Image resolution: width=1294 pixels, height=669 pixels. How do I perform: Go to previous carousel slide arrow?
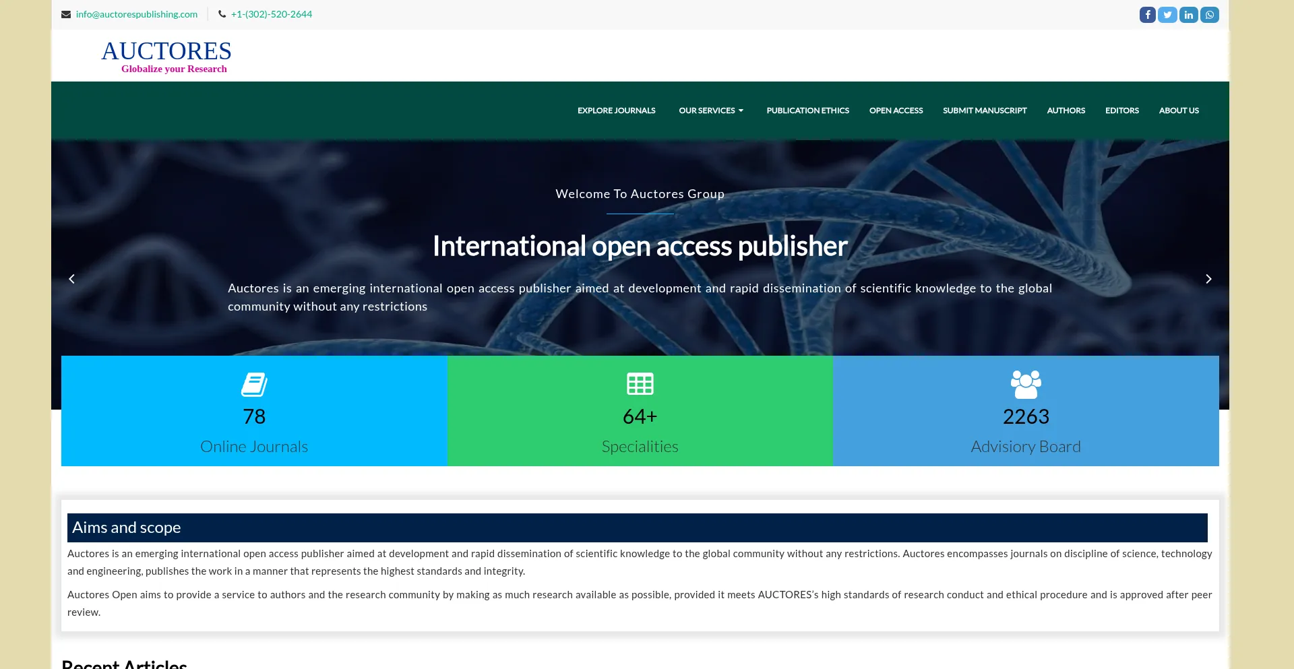pos(71,279)
